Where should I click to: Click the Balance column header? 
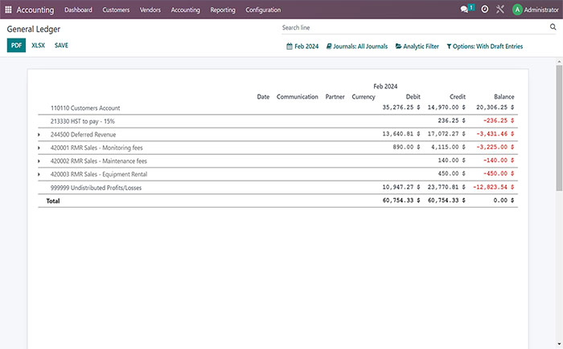(504, 97)
